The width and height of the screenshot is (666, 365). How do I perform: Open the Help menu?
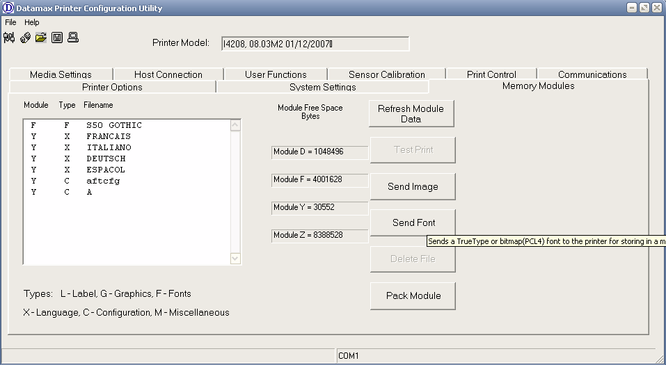click(x=31, y=22)
